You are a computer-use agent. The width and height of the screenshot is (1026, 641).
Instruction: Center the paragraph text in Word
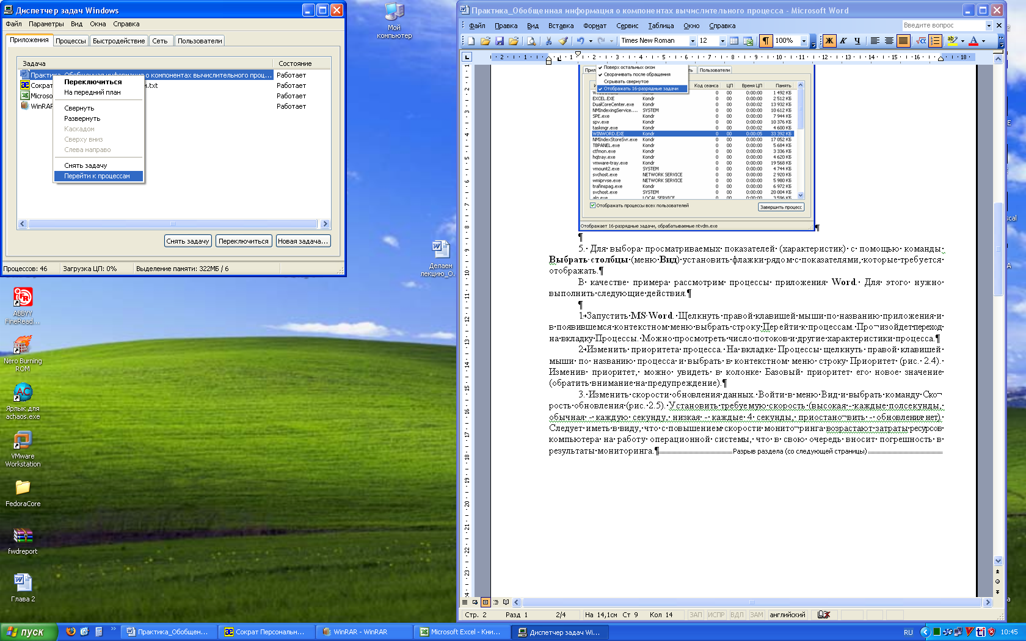pyautogui.click(x=889, y=41)
